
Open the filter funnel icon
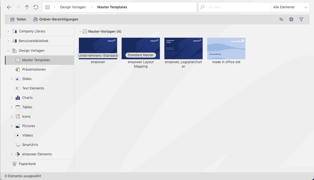click(x=301, y=19)
